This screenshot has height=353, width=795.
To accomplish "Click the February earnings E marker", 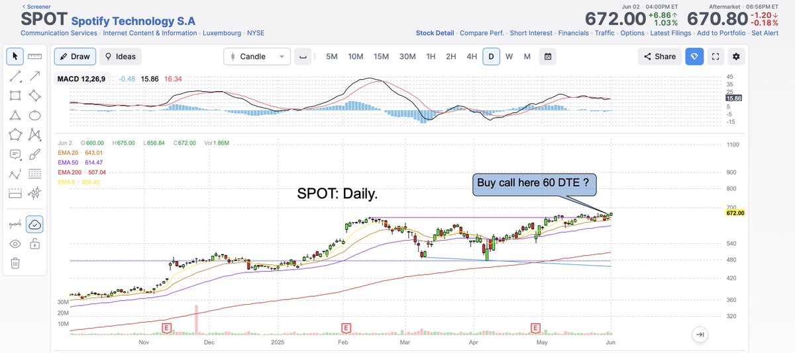I will [345, 327].
